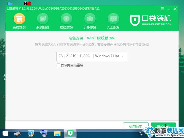Click the dropdown chevron arrow
184x138 pixels.
(122, 56)
